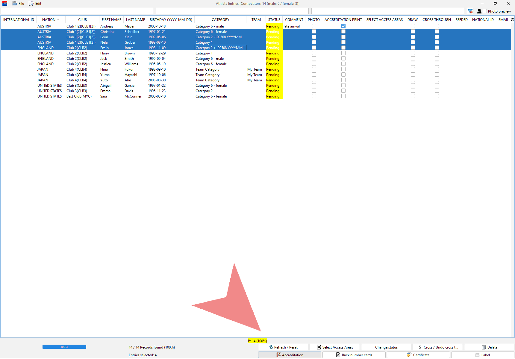The image size is (515, 359).
Task: Enable the Photo preview checkbox
Action: point(485,11)
